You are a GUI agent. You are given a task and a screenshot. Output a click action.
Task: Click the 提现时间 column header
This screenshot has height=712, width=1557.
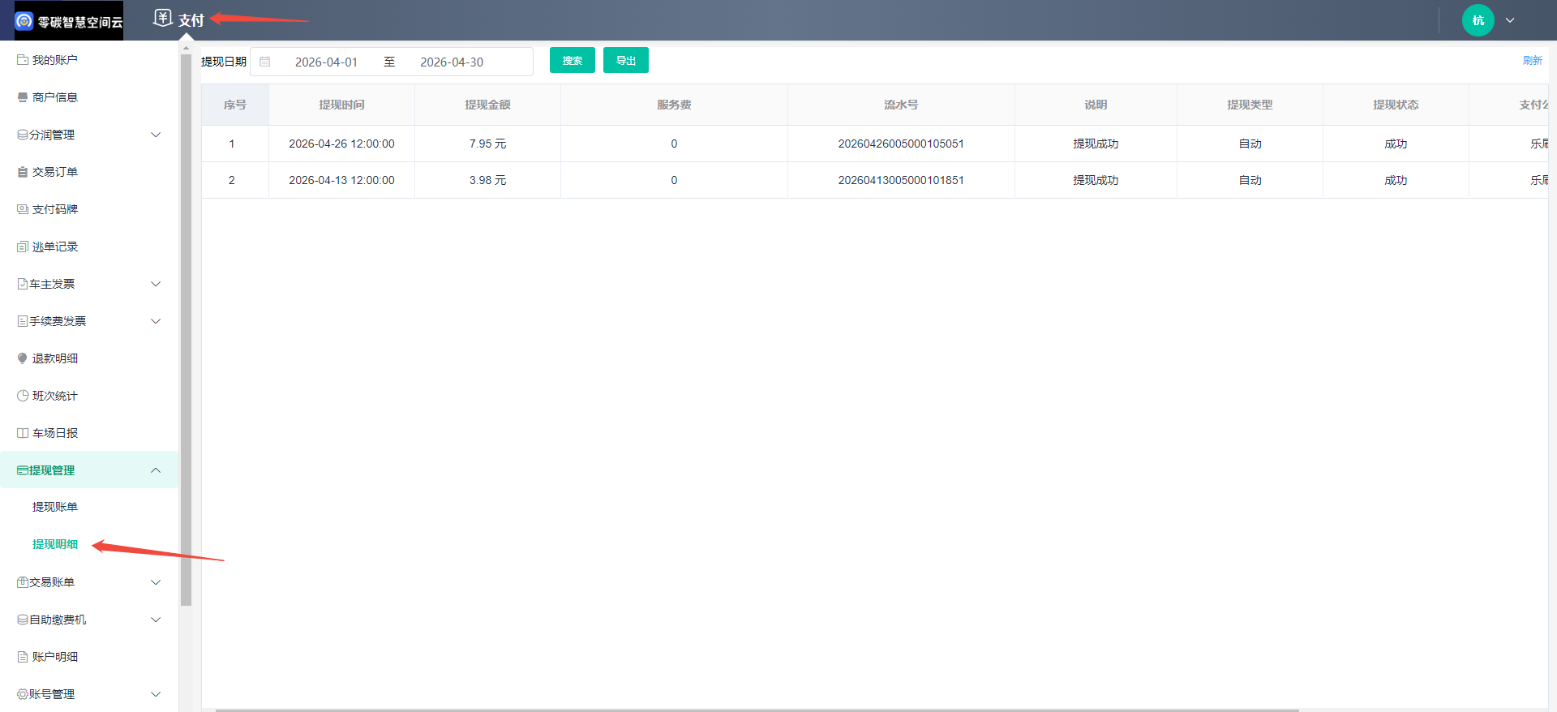click(341, 105)
